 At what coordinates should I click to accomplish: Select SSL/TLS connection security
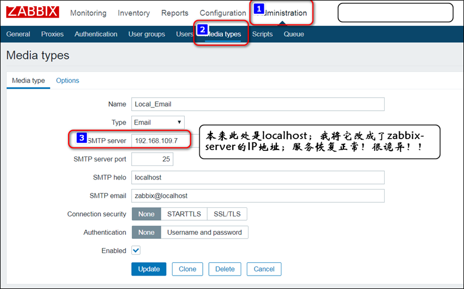click(227, 214)
